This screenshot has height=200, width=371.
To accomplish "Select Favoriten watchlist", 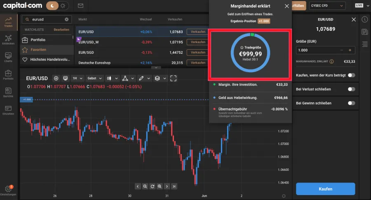I will (x=46, y=50).
